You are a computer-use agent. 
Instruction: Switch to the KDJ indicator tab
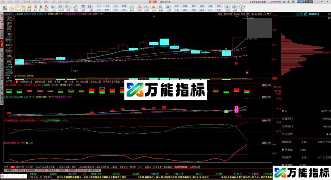140,167
